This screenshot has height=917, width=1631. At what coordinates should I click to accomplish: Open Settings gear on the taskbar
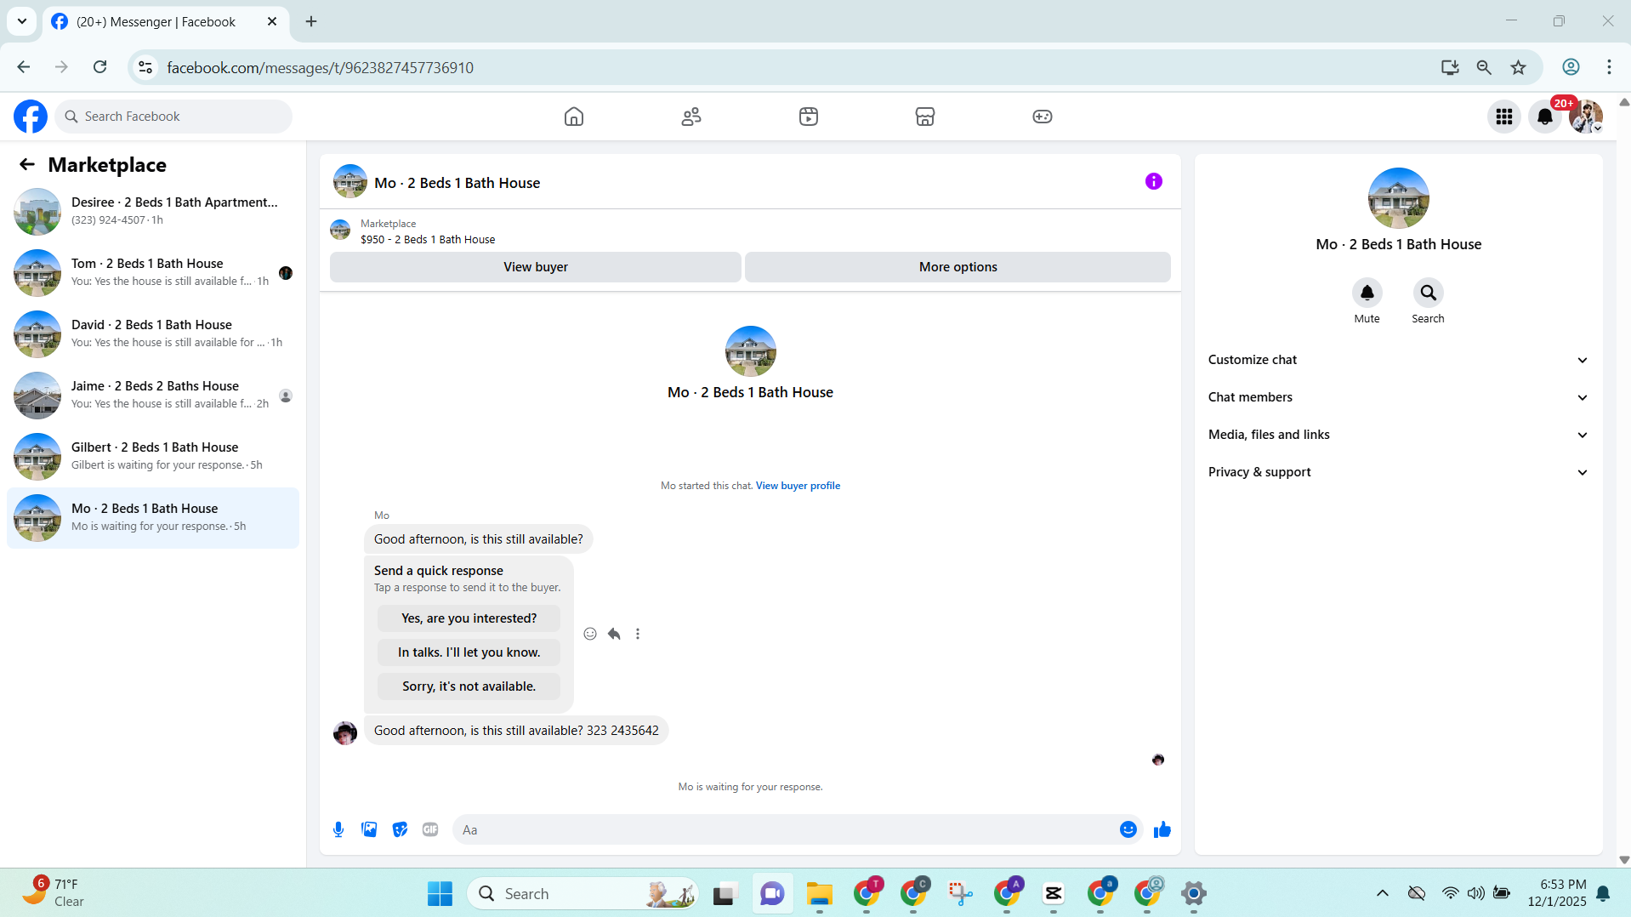(1194, 894)
